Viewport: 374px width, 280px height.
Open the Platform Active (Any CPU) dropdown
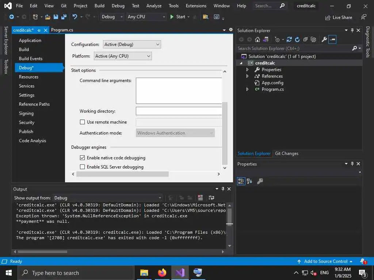point(123,56)
